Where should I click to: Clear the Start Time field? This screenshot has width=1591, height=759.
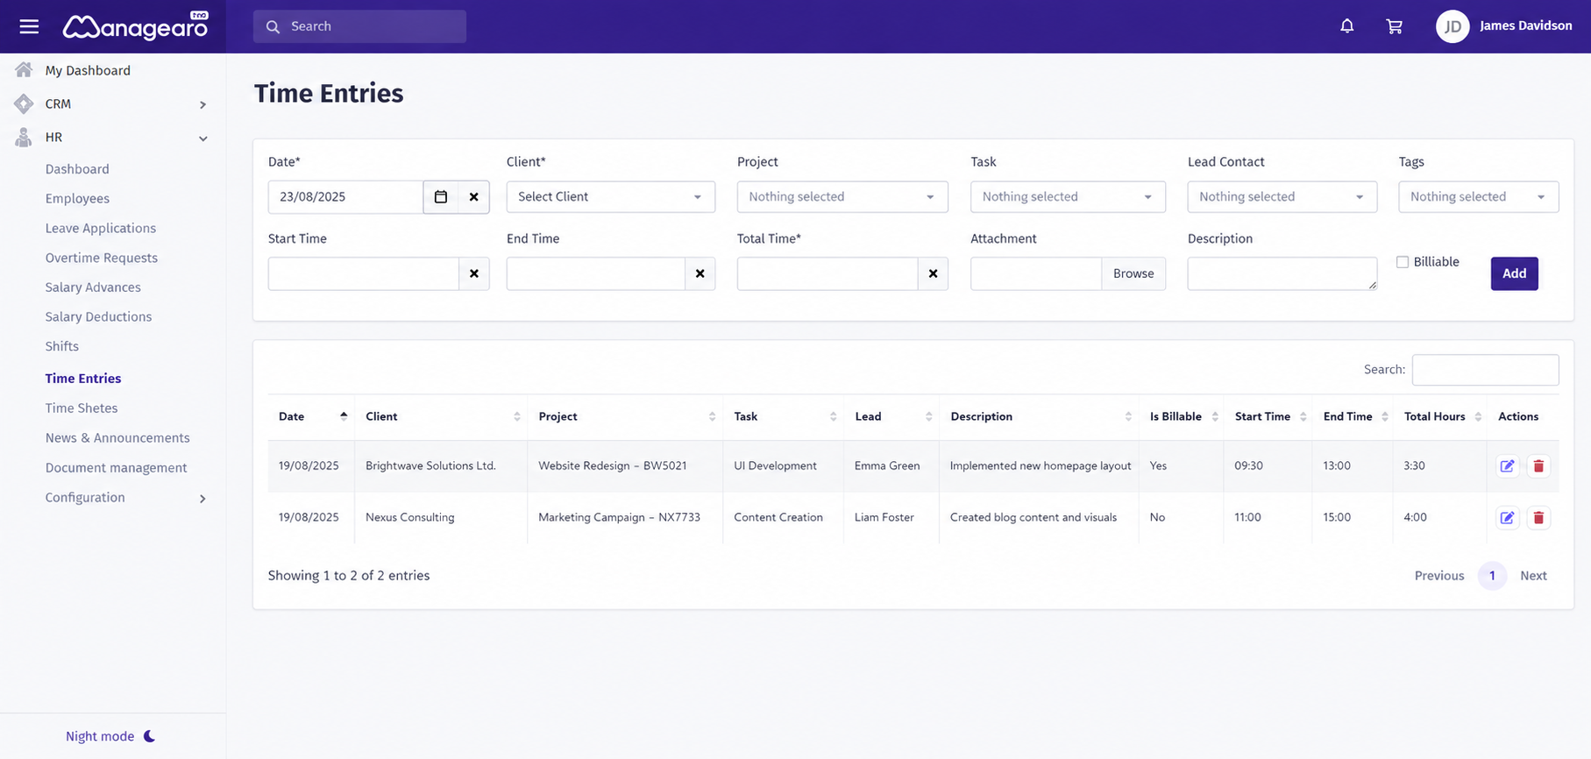pyautogui.click(x=473, y=273)
